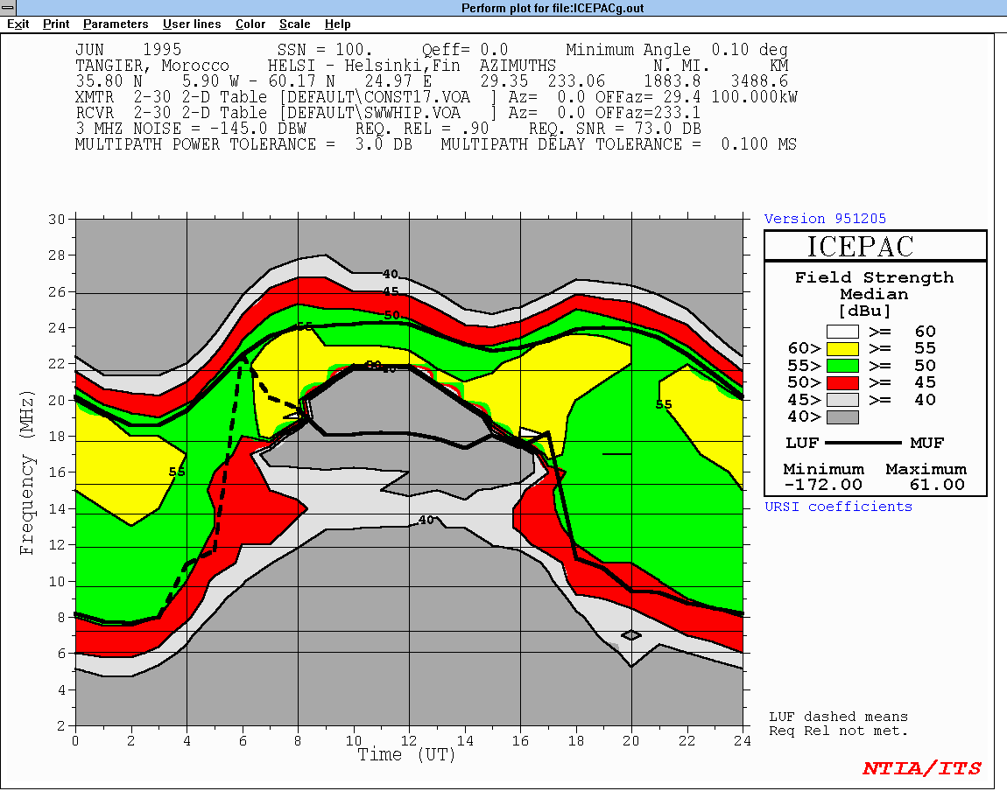Open the Help menu

337,24
